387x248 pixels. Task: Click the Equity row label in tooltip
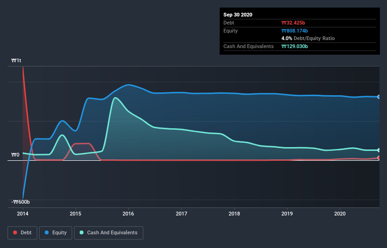point(231,31)
